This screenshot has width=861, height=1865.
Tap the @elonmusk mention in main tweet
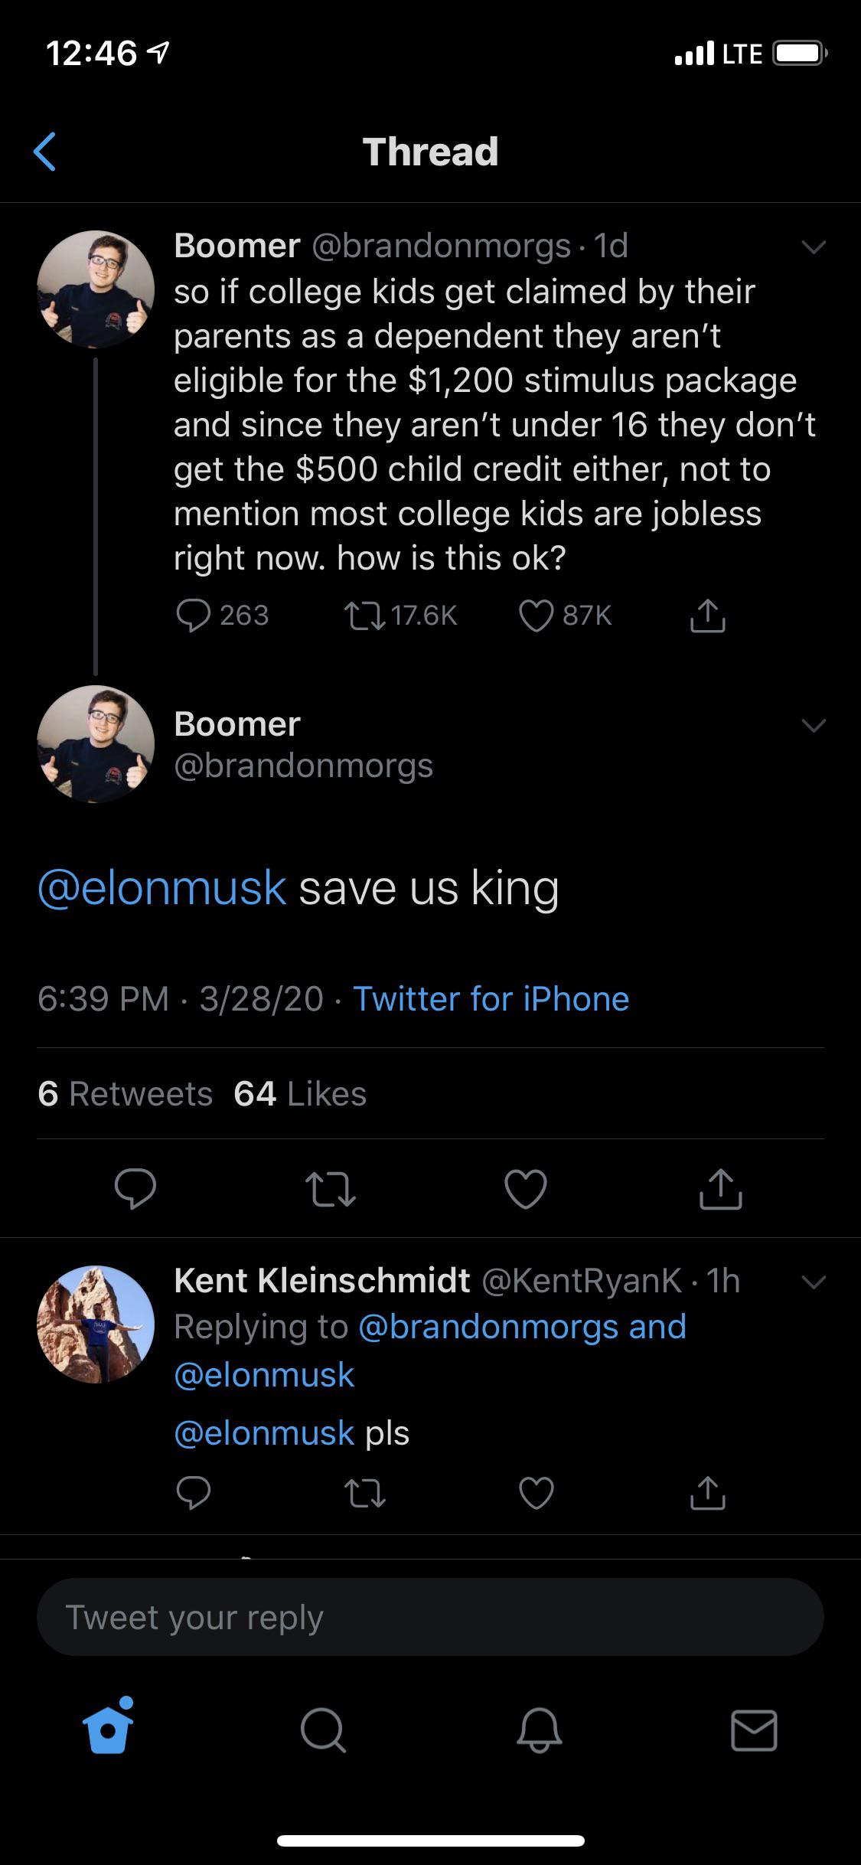coord(162,888)
